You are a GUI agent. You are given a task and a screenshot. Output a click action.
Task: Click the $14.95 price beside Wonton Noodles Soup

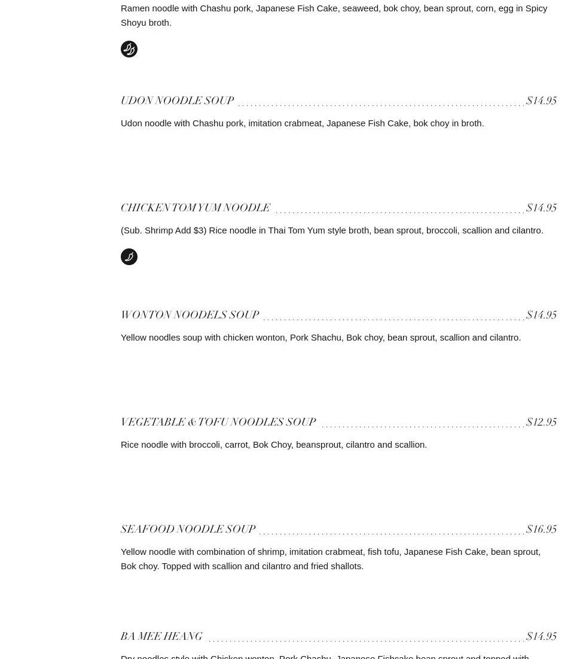point(541,315)
